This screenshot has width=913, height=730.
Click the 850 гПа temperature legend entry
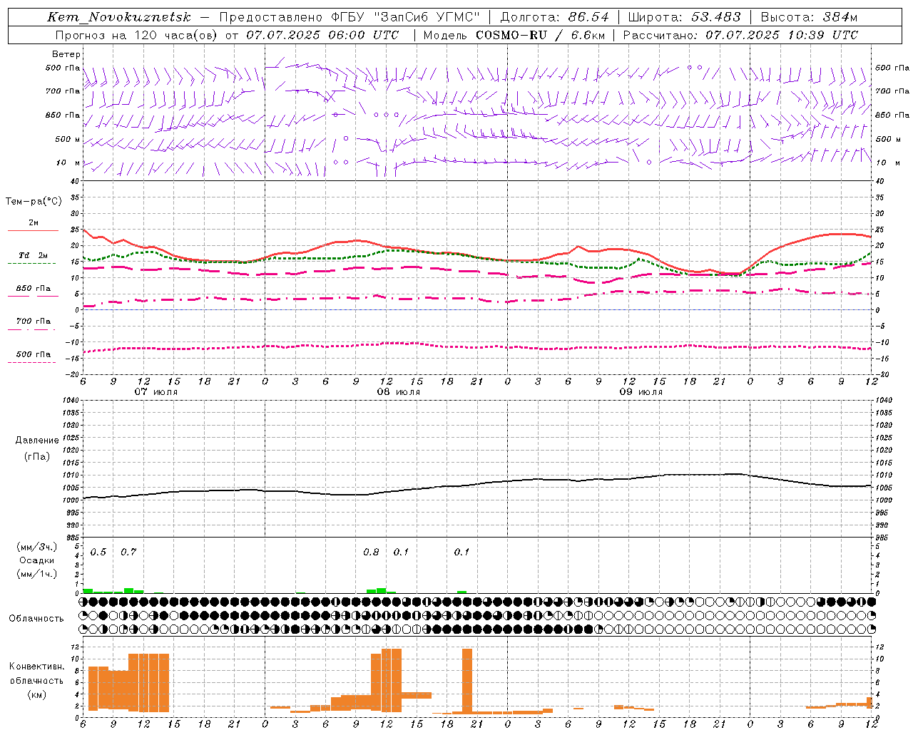34,289
